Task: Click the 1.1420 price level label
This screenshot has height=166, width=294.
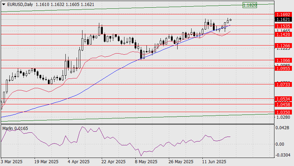Action: point(283,34)
